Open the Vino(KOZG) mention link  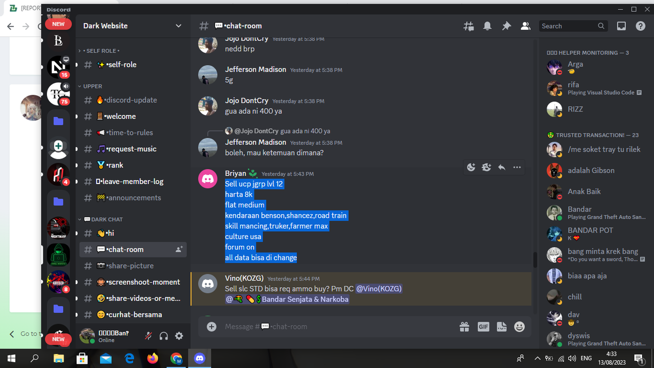tap(379, 289)
